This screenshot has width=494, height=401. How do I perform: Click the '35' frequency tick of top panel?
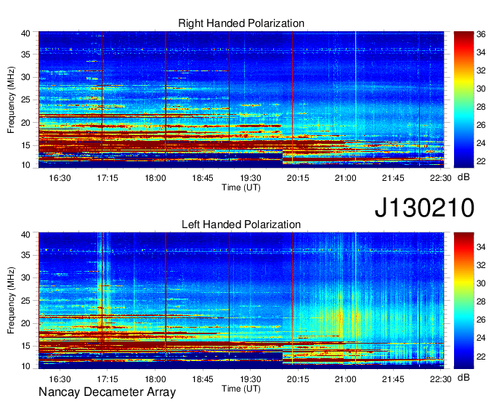point(25,54)
